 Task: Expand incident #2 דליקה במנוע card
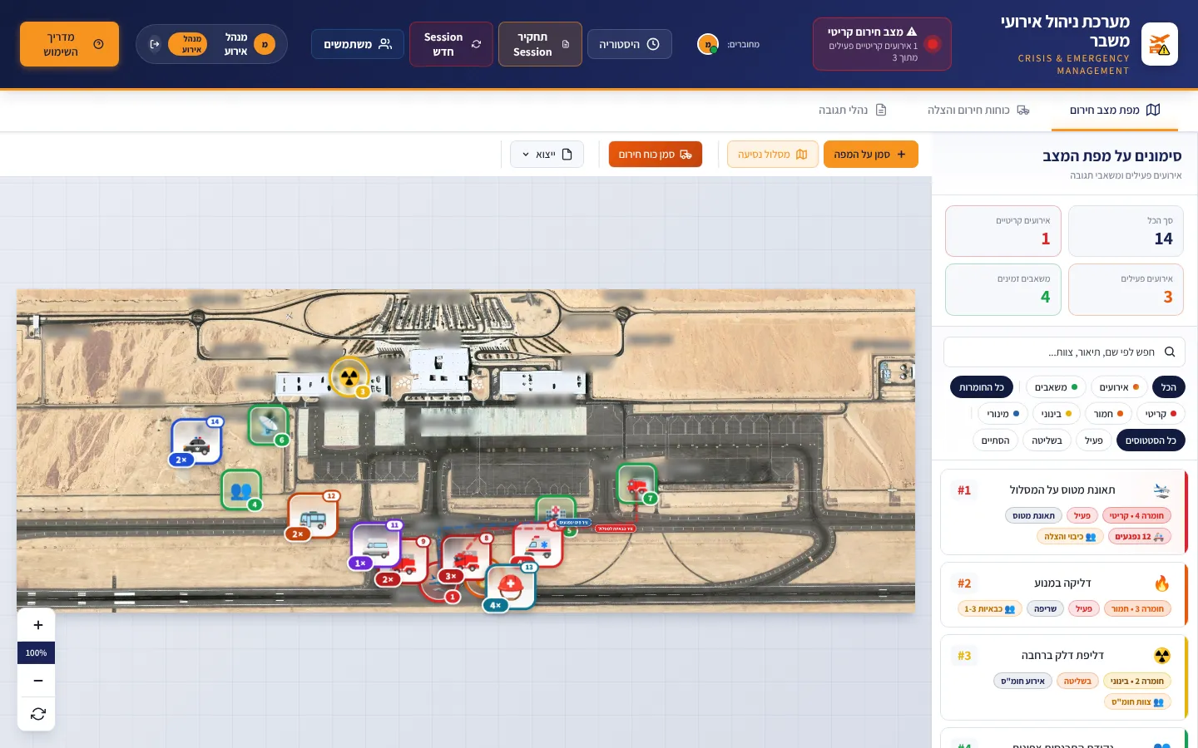(x=1064, y=594)
